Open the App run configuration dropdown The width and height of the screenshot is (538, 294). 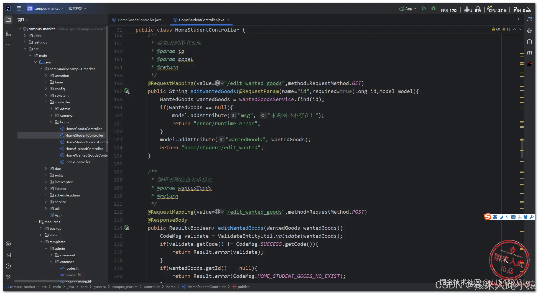[x=408, y=9]
